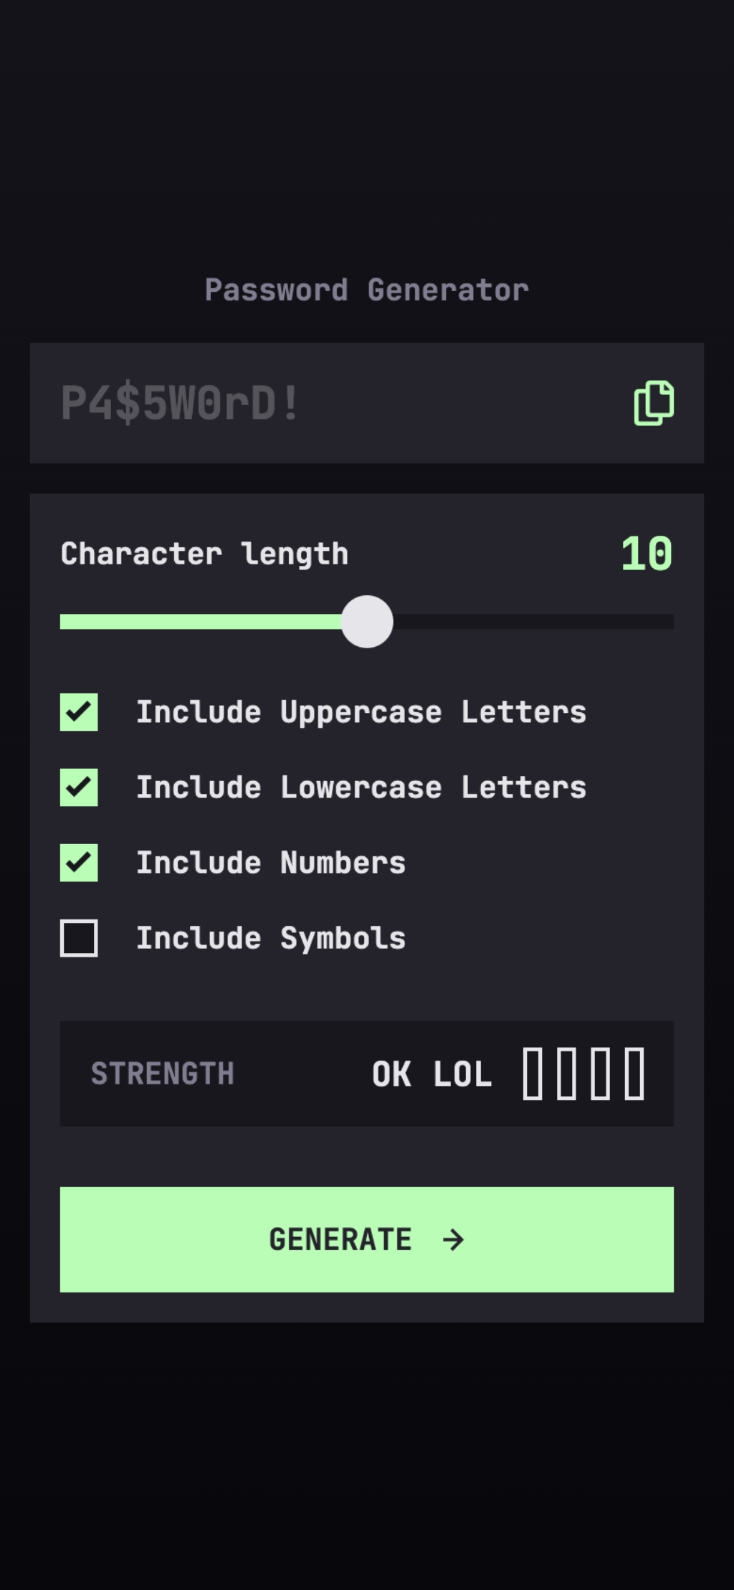Screen dimensions: 734x1590
Task: Click the third strength indicator bar
Action: [601, 1073]
